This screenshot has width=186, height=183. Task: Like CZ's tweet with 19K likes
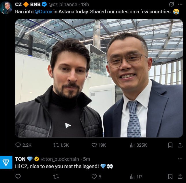coord(94,145)
